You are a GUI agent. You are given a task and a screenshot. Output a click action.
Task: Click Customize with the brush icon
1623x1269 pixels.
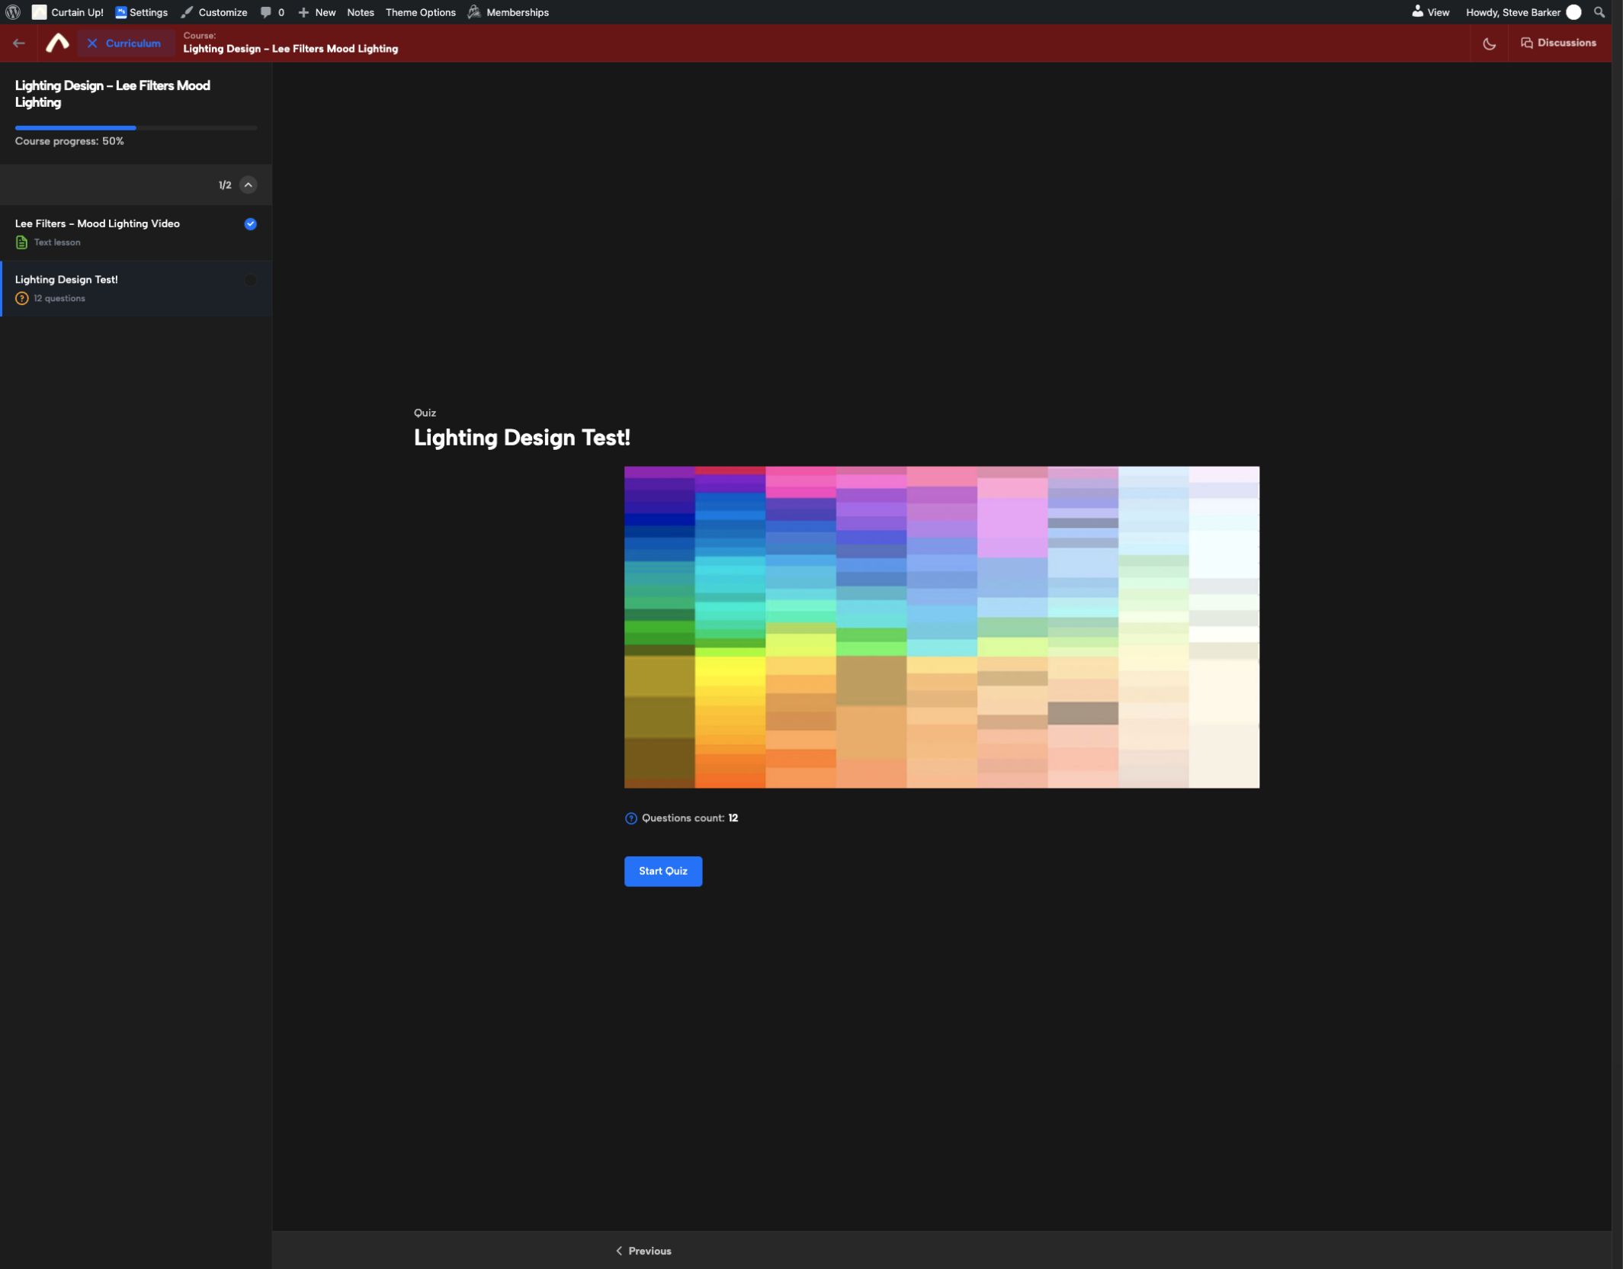[x=213, y=12]
